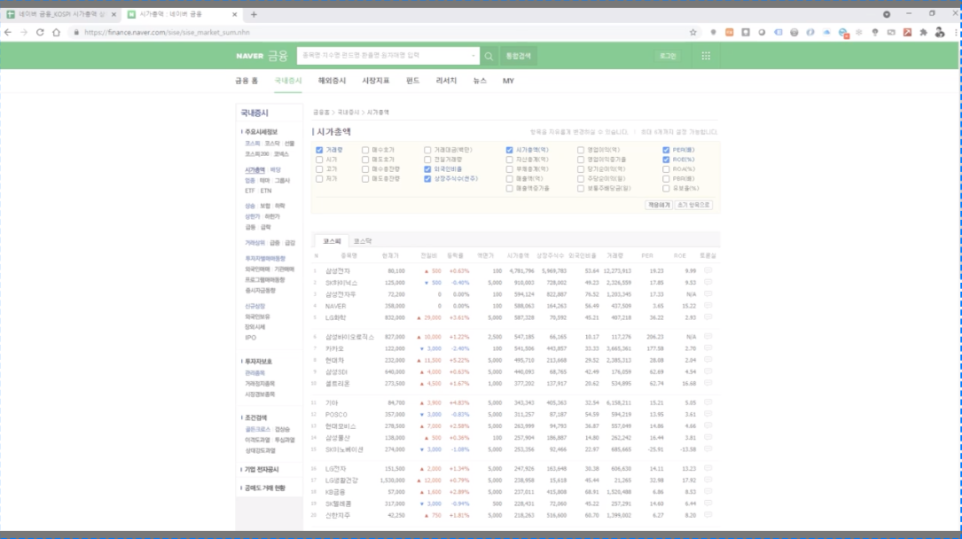The image size is (962, 539).
Task: Open the 뉴스 menu
Action: pyautogui.click(x=480, y=81)
